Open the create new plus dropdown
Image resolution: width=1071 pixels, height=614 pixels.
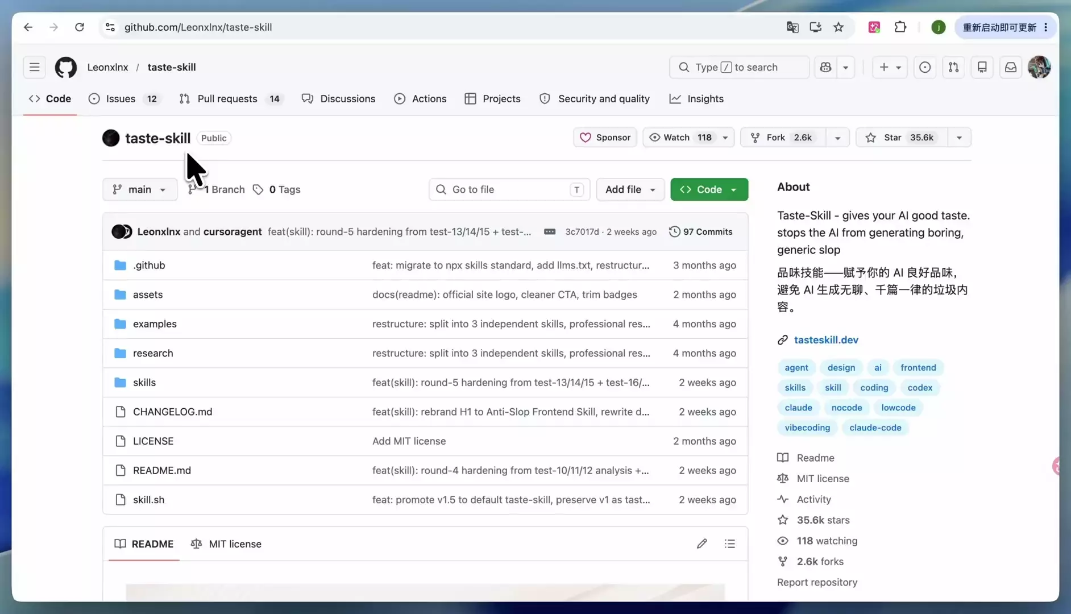[890, 67]
